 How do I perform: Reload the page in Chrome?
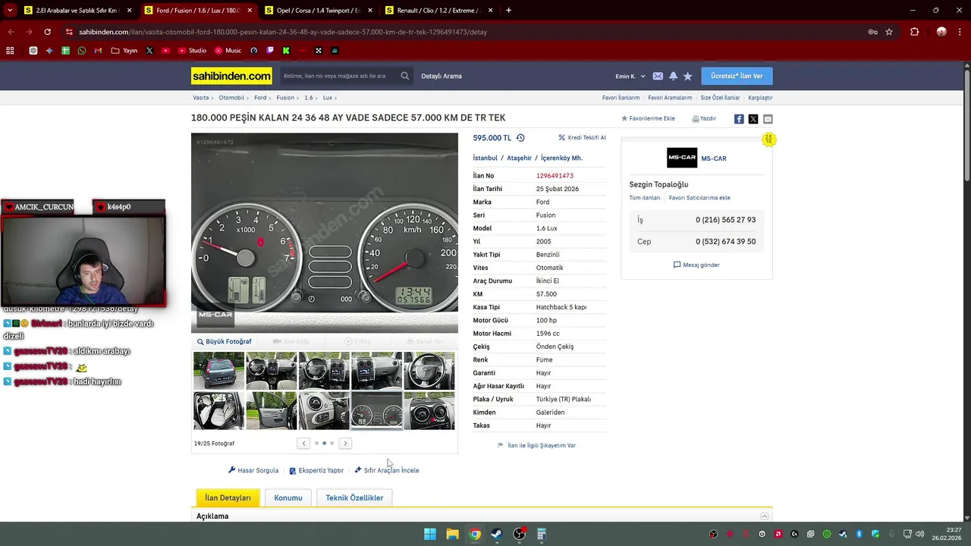click(47, 32)
